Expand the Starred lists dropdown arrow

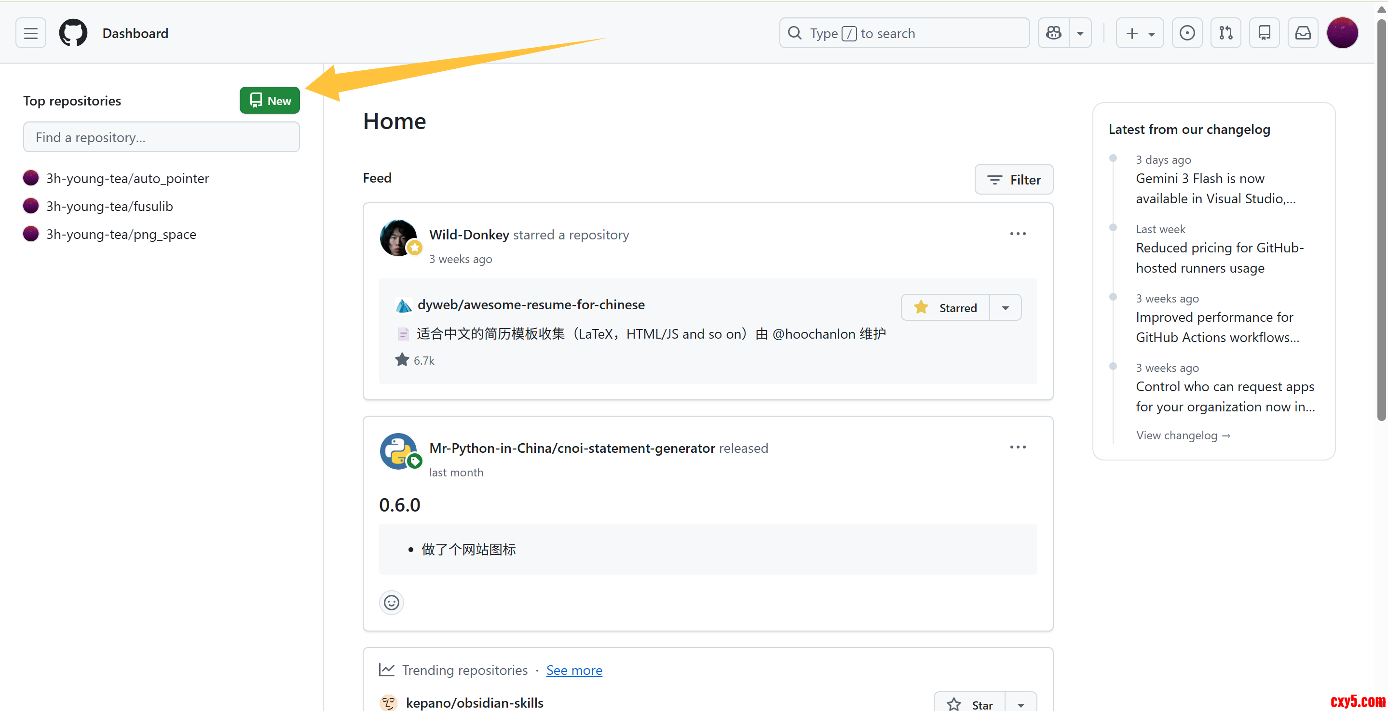pos(1005,308)
